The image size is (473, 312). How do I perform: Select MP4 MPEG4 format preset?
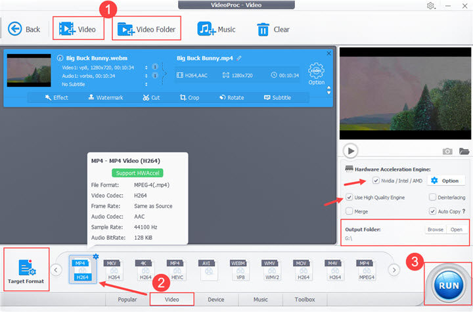click(367, 270)
